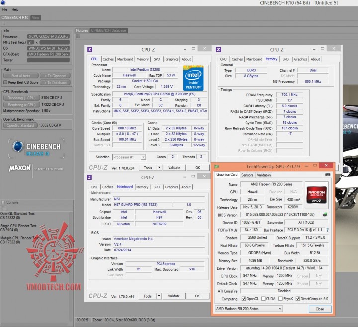Image resolution: width=358 pixels, height=327 pixels.
Task: Select the Pictures tab
Action: point(82,30)
